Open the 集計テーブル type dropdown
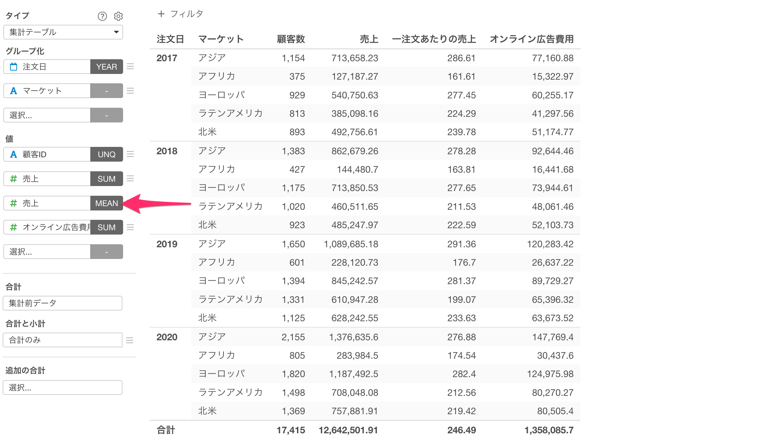The width and height of the screenshot is (776, 441). (x=63, y=32)
